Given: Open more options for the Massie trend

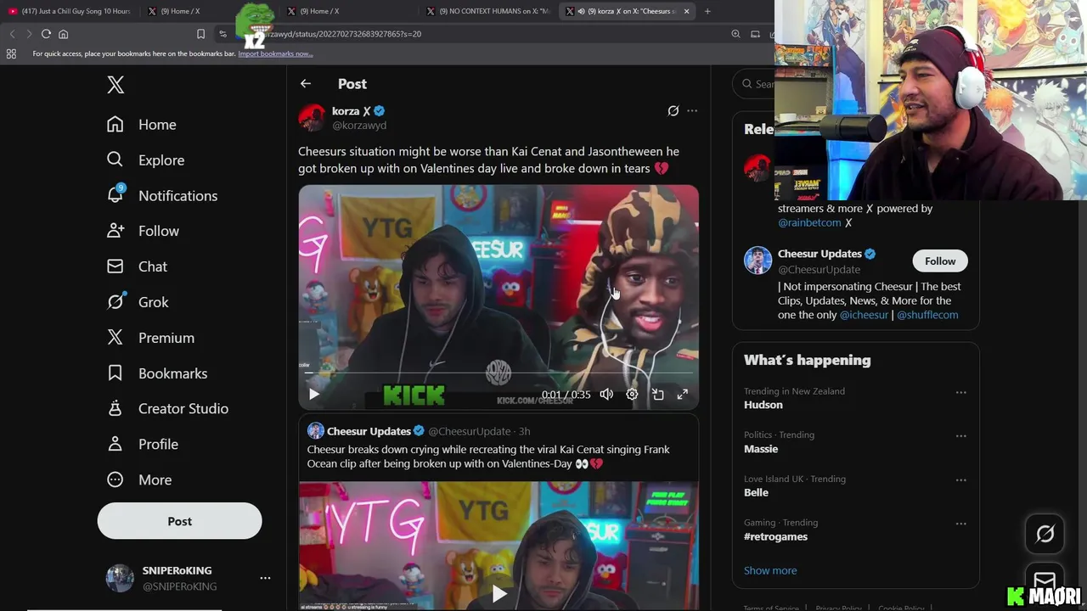Looking at the screenshot, I should point(961,436).
